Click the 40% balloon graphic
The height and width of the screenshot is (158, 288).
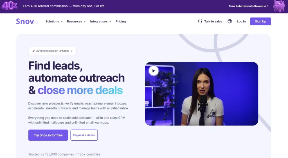point(10,6)
